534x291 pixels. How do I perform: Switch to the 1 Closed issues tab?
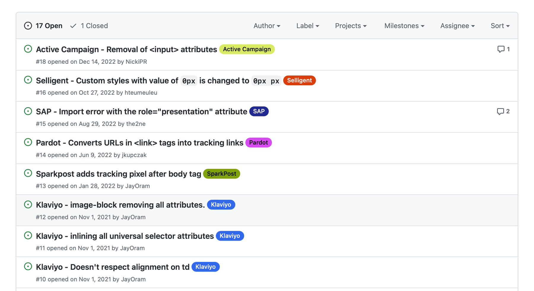pos(94,26)
